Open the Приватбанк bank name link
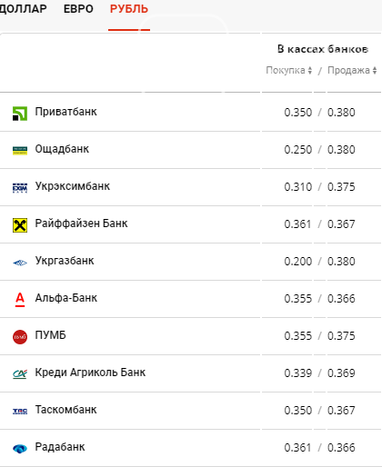382x467 pixels. (65, 112)
